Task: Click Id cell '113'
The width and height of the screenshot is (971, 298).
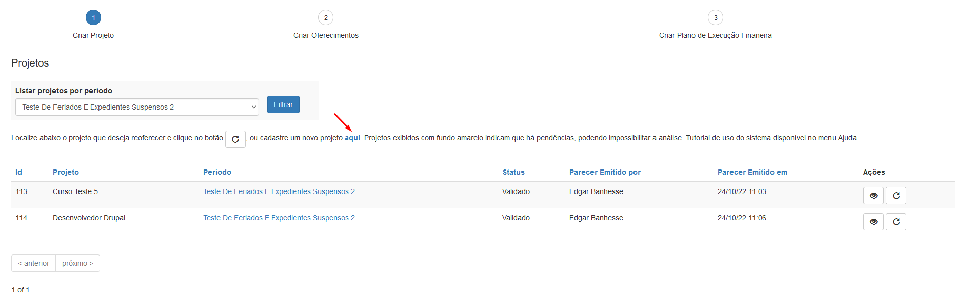Action: point(21,191)
